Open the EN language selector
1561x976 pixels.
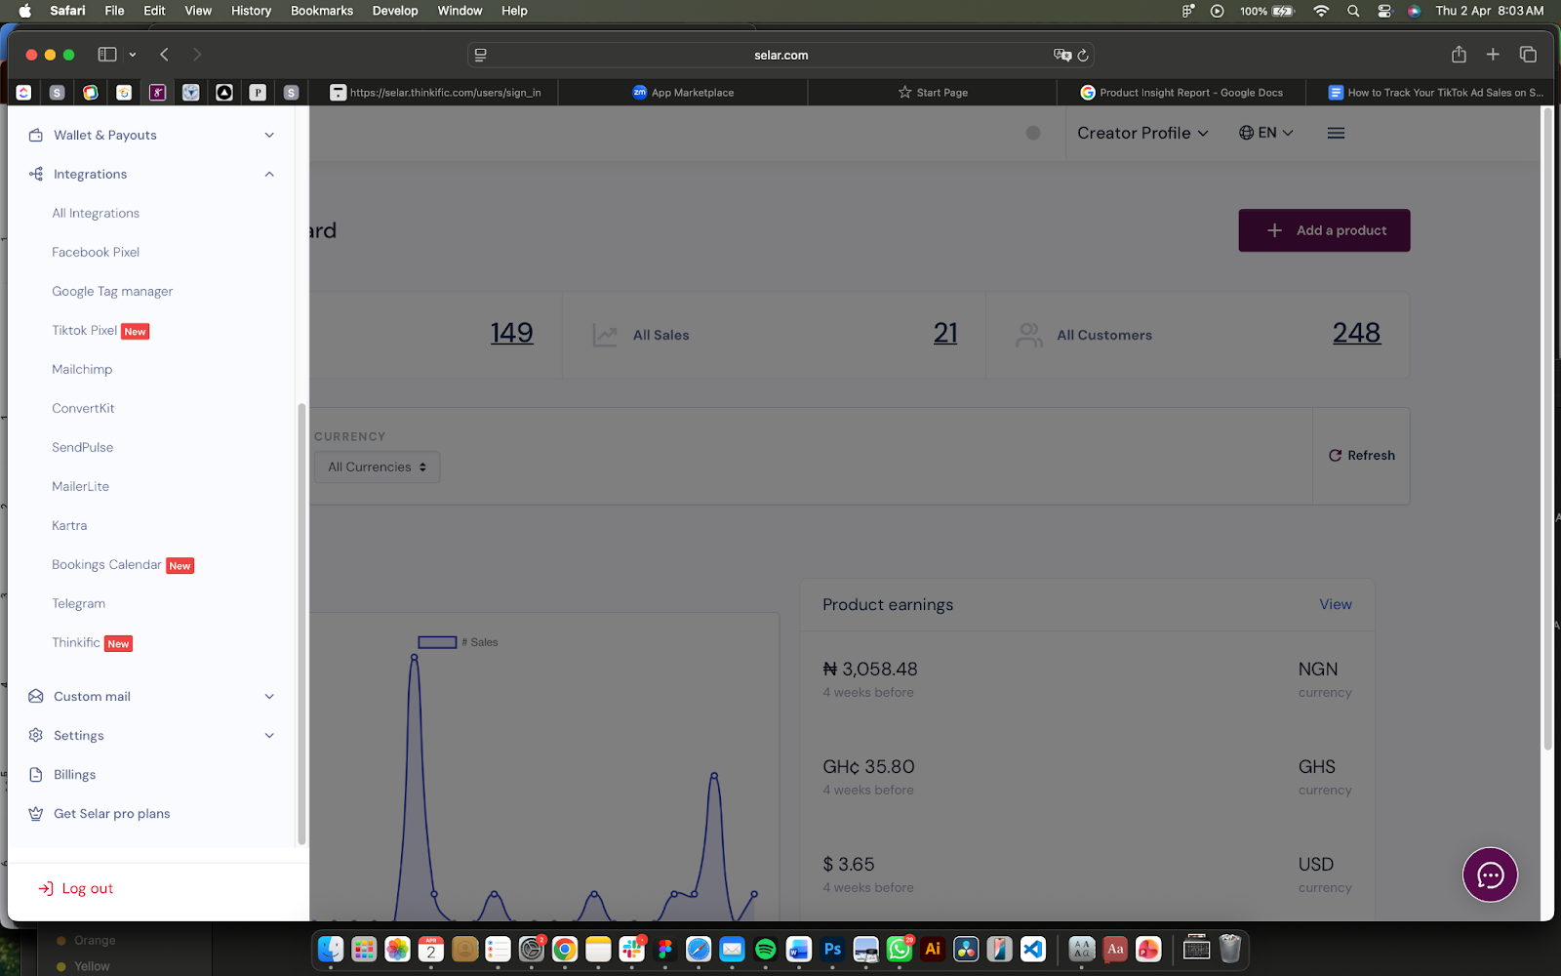(1265, 133)
